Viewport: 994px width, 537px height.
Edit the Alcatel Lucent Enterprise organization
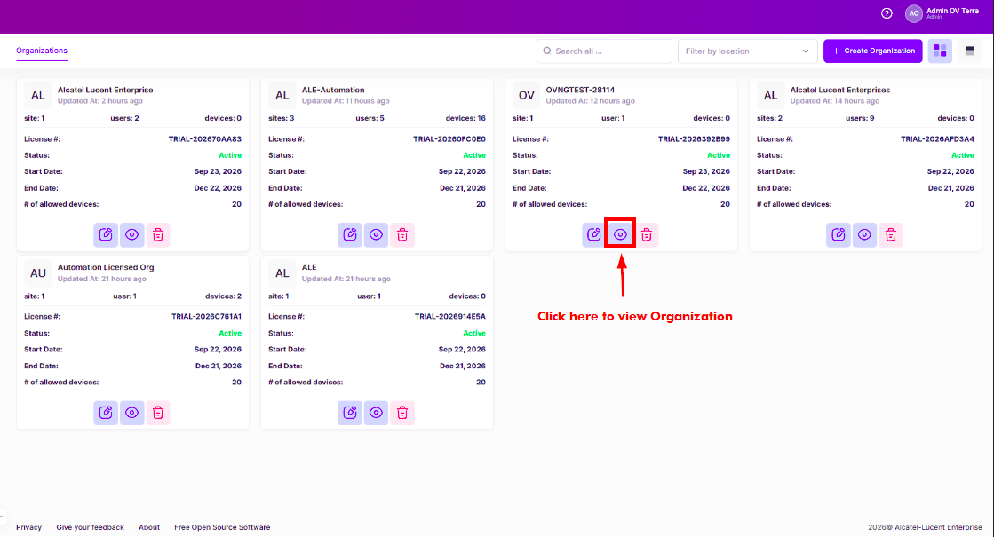coord(106,235)
